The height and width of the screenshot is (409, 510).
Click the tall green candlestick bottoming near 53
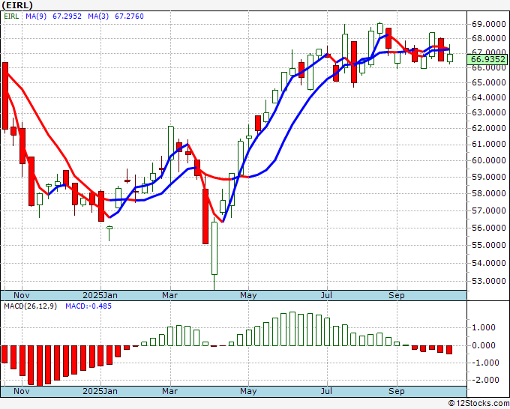214,249
